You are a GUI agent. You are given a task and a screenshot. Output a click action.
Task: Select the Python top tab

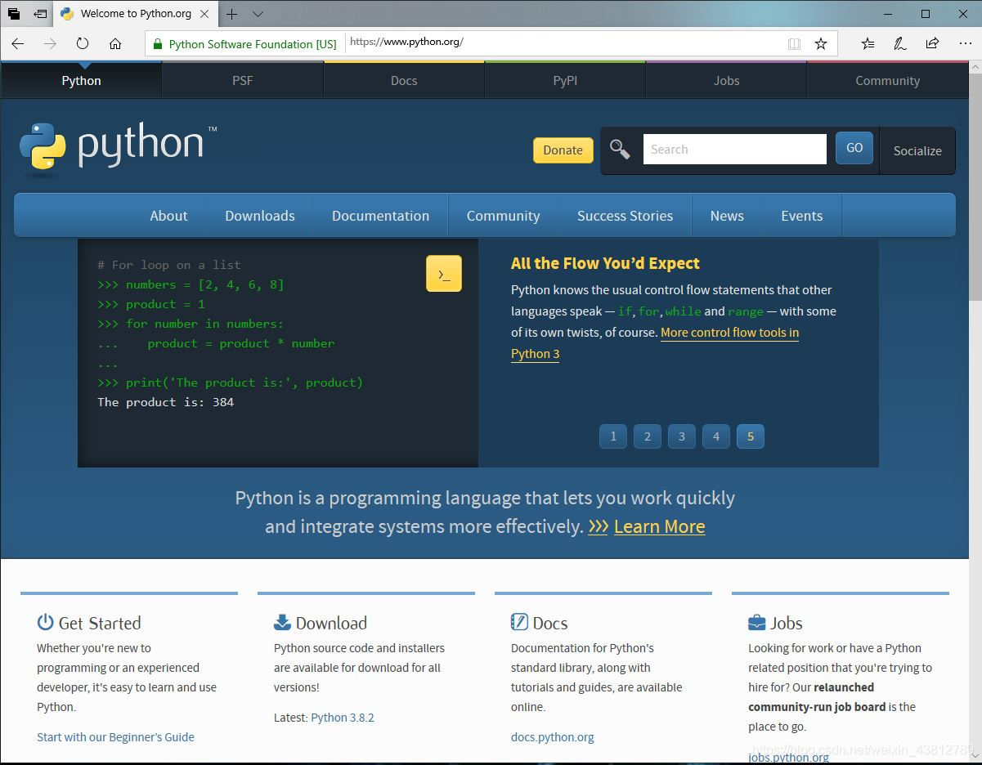pos(81,80)
